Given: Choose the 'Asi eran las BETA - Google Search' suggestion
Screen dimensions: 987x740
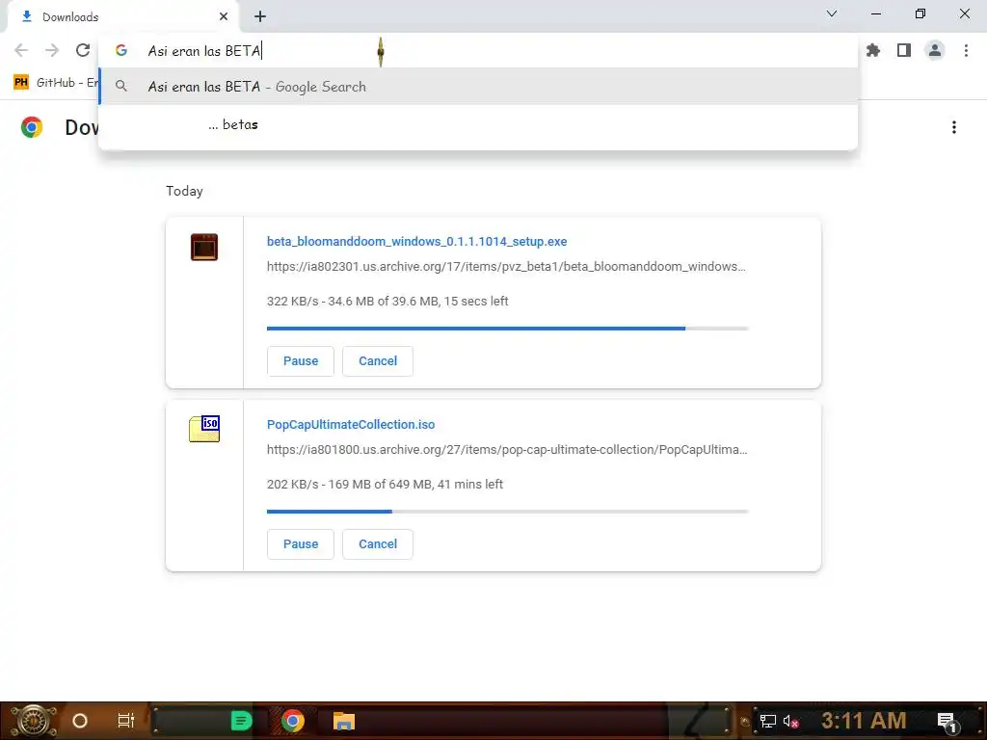Looking at the screenshot, I should [x=478, y=86].
